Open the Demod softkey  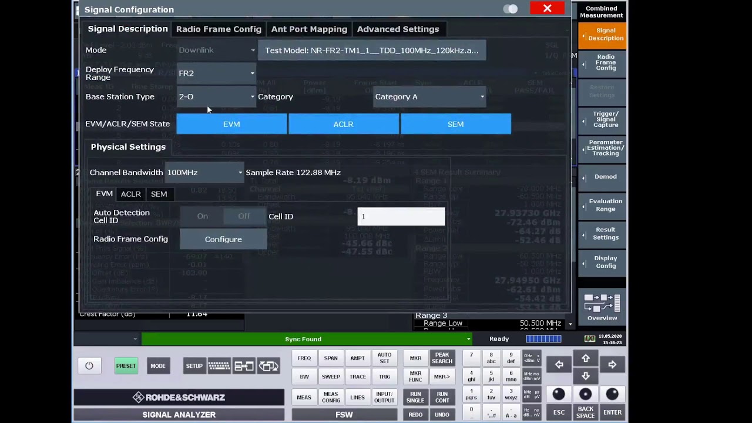click(x=602, y=177)
